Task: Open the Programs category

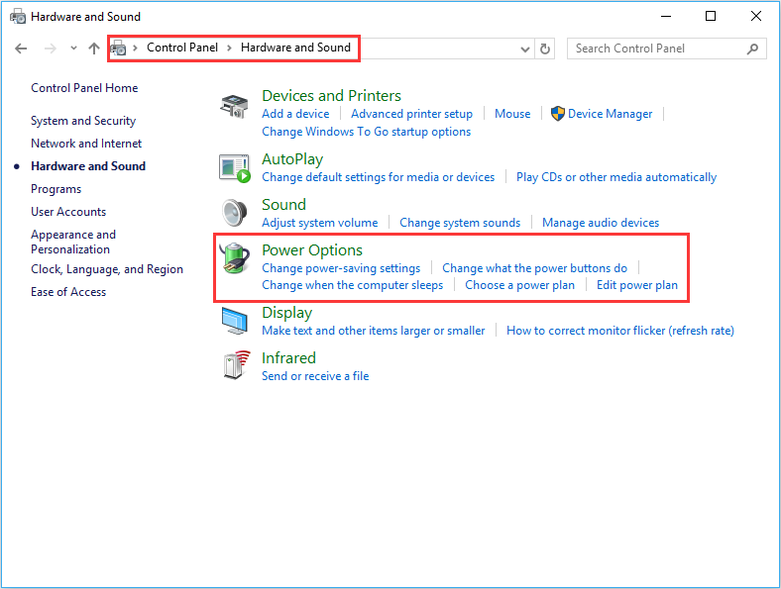Action: point(56,189)
